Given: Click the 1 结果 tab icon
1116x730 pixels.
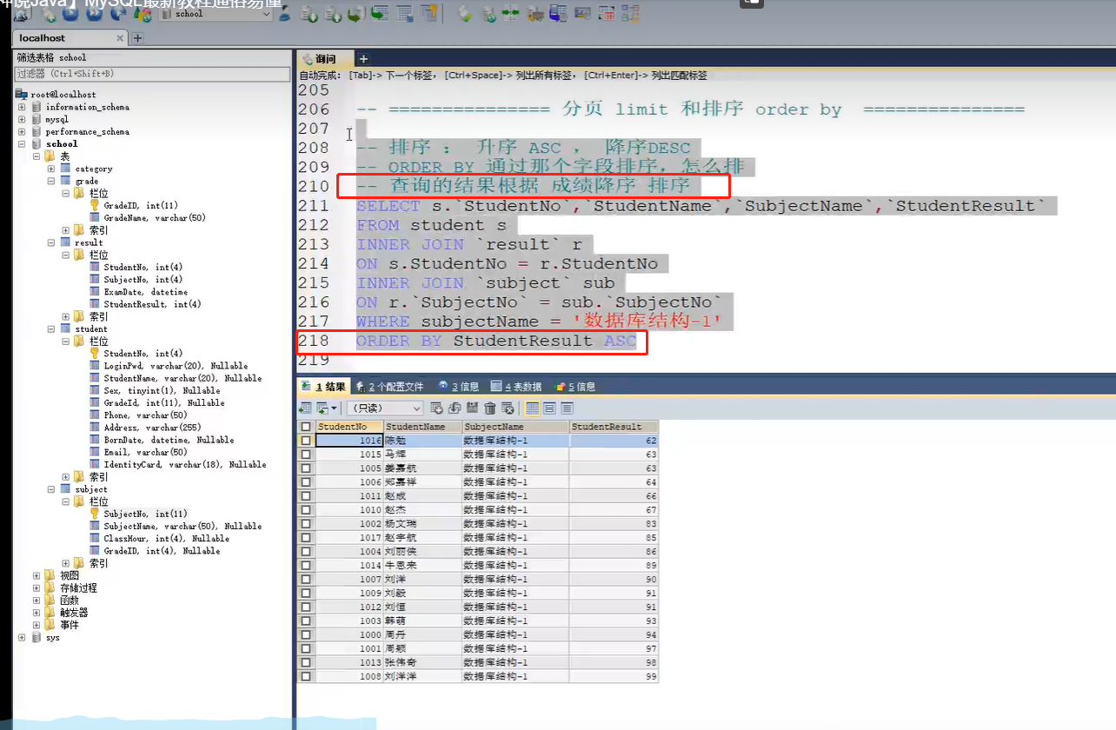Looking at the screenshot, I should click(x=307, y=387).
